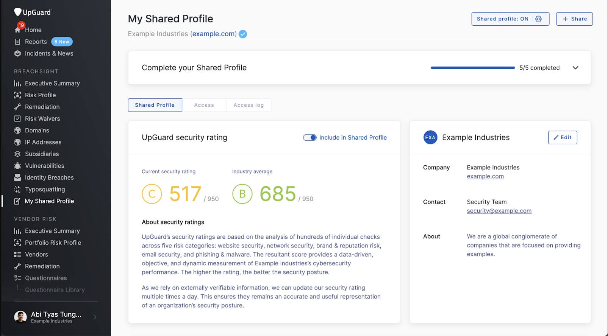
Task: Open Home via its house icon
Action: (17, 30)
